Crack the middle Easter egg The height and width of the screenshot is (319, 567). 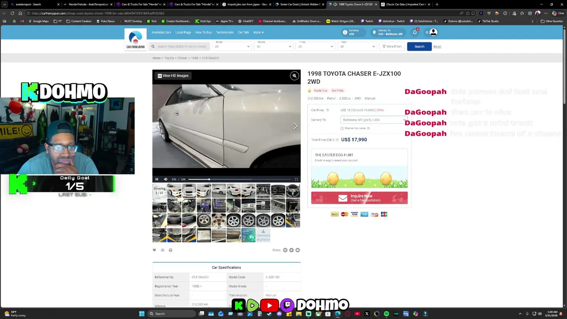pos(359,178)
